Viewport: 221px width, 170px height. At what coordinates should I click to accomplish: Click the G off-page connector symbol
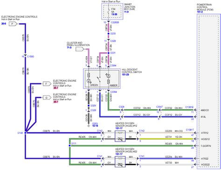click(x=47, y=98)
